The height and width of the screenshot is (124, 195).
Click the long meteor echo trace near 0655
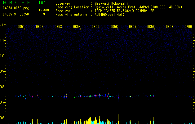click(94, 96)
